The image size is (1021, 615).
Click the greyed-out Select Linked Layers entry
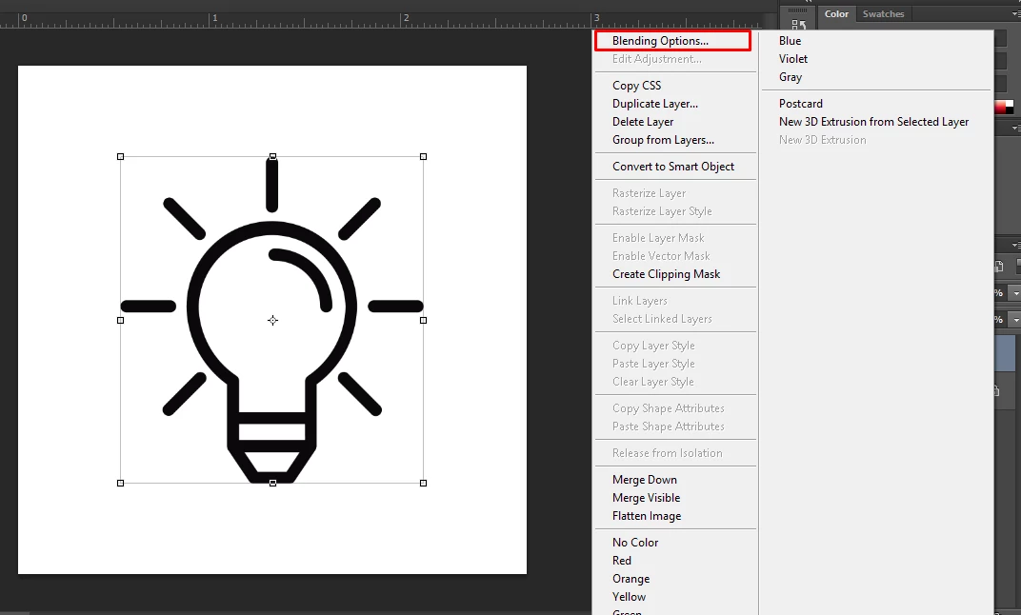(662, 319)
